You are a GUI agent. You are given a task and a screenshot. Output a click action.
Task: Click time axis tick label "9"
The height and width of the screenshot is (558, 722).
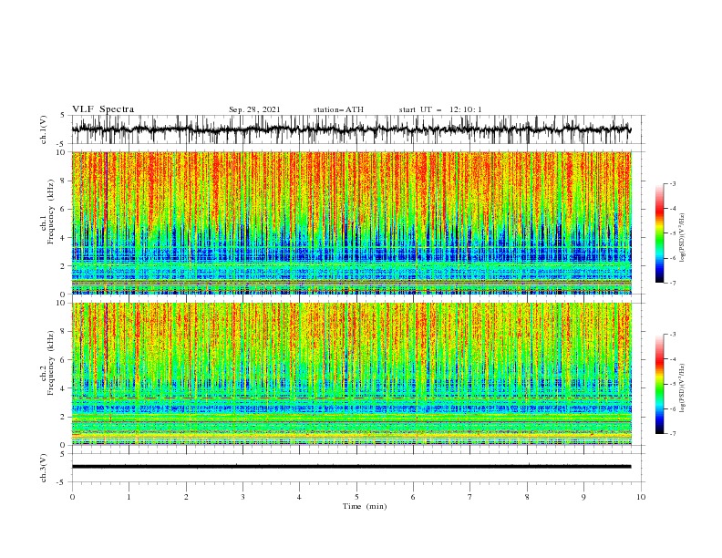click(583, 497)
